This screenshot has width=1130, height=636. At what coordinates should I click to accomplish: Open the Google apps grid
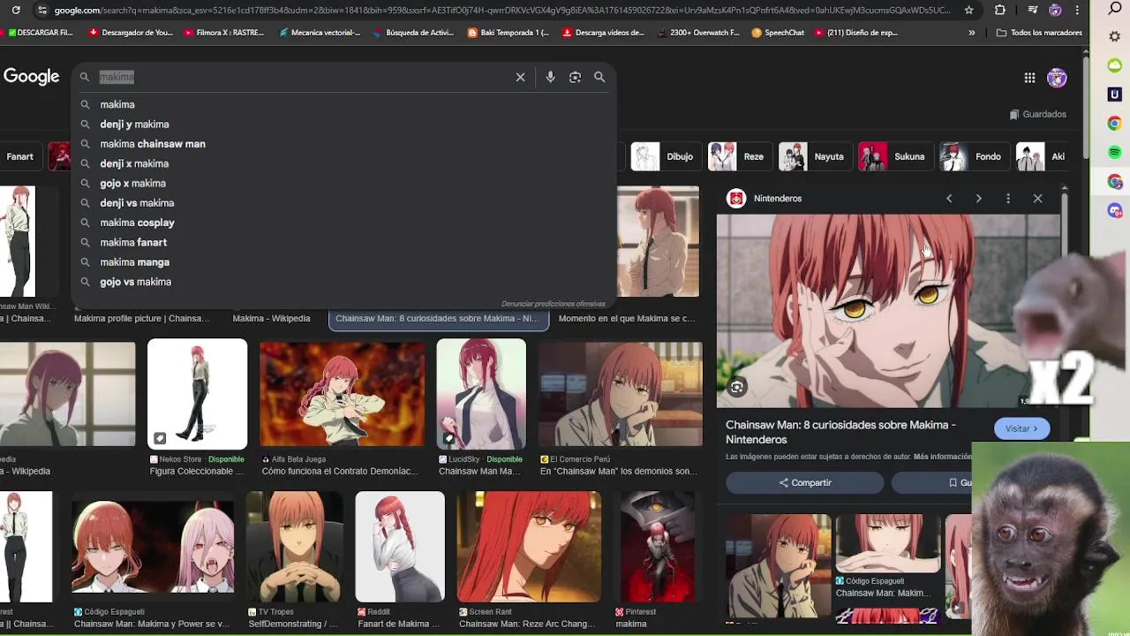1029,78
